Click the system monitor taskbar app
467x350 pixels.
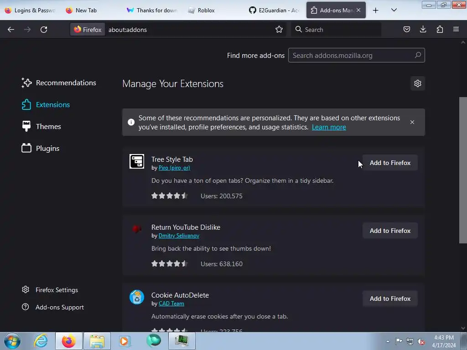[x=182, y=341]
